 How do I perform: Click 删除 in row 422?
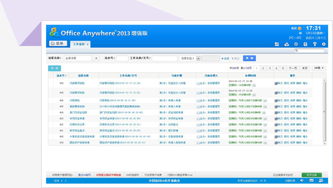[299, 125]
